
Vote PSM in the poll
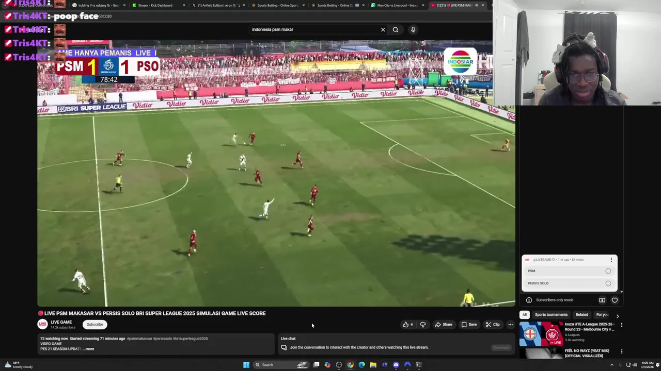click(x=569, y=271)
